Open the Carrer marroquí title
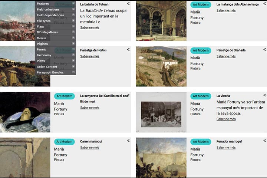 coord(91,142)
